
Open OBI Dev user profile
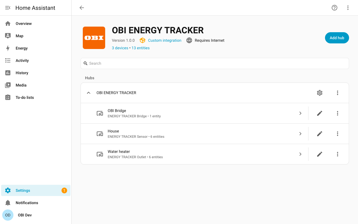click(36, 215)
